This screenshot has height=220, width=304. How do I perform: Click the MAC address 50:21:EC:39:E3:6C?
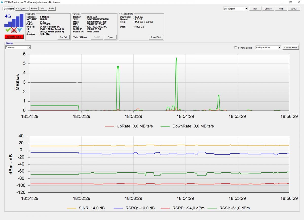pyautogui.click(x=97, y=27)
